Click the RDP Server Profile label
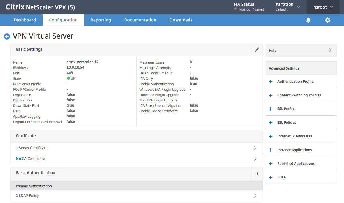This screenshot has height=203, width=344. click(27, 84)
